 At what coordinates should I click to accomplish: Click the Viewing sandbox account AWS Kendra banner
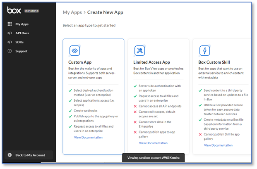[154, 158]
